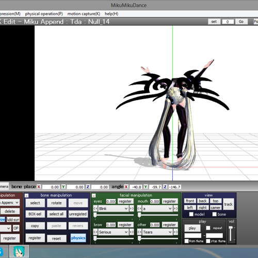This screenshot has width=258, height=258.
Task: Click the angle X value field
Action: [x=136, y=187]
